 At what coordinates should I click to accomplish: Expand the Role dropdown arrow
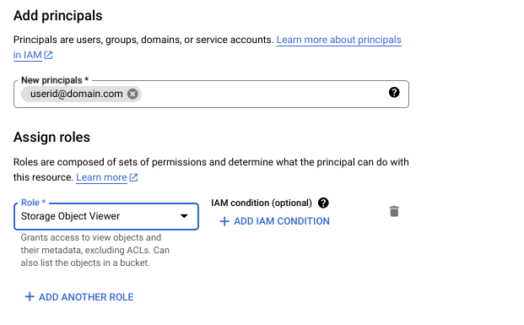tap(184, 216)
